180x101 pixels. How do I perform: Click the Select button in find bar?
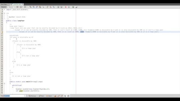click(49, 96)
